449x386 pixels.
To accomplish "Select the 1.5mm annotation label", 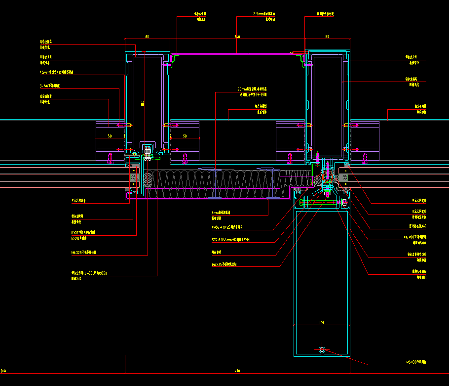I will point(56,72).
